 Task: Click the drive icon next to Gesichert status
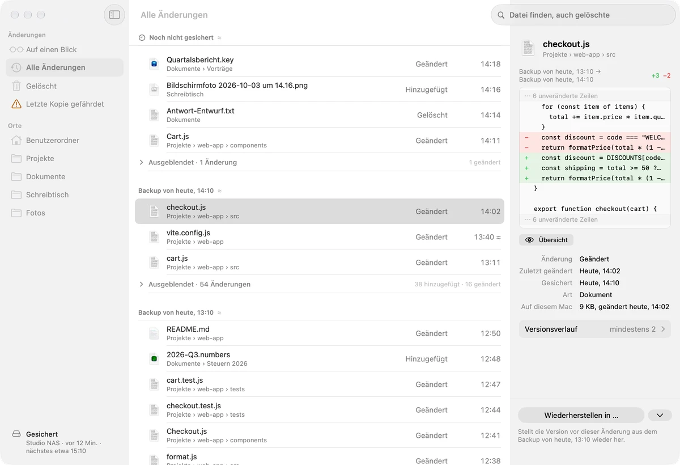coord(16,434)
